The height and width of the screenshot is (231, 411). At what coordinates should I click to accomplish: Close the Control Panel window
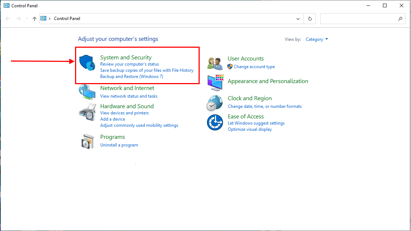coord(401,5)
